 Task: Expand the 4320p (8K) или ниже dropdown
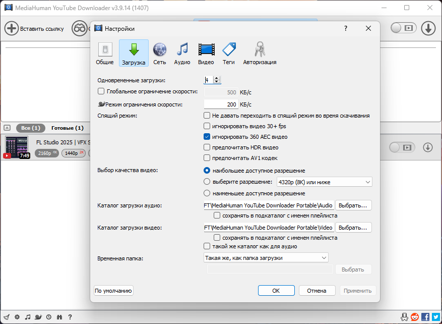click(325, 182)
